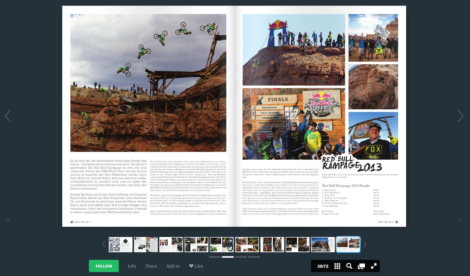Zoom into the backflip sequence photo on left page
Viewport: 470px width, 276px height.
pyautogui.click(x=148, y=83)
